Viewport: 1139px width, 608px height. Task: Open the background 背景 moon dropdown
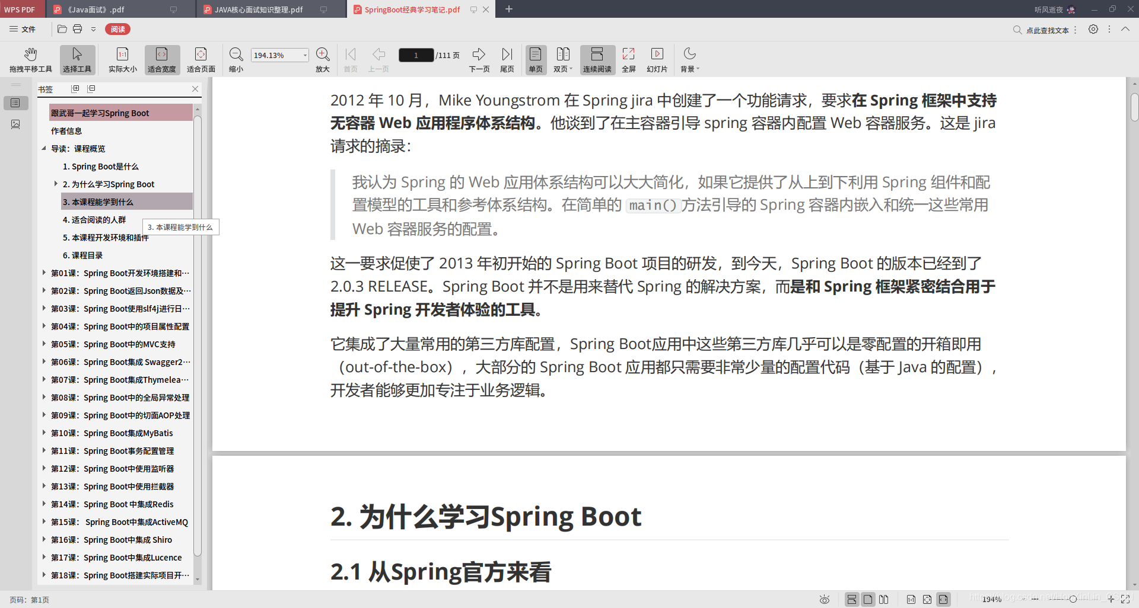click(690, 60)
